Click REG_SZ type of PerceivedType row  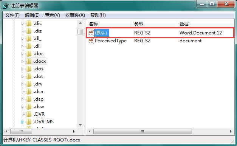click(x=142, y=41)
